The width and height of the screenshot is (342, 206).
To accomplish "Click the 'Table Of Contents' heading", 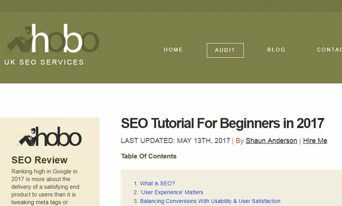I will point(149,156).
